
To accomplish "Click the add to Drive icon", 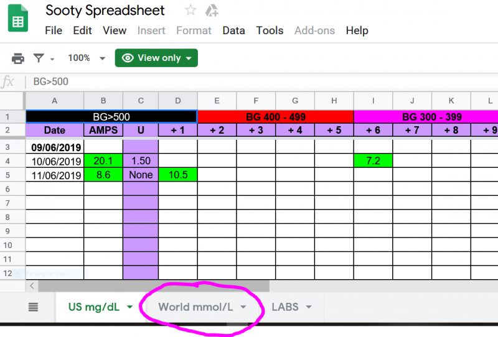I will point(212,11).
